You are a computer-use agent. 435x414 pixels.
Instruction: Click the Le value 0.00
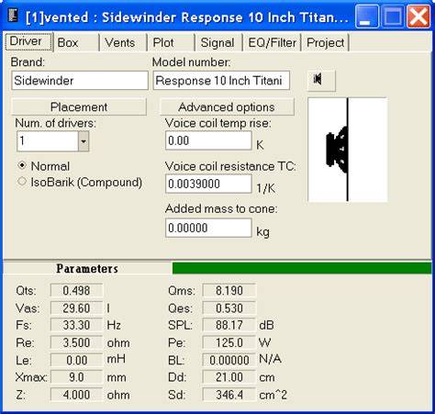pyautogui.click(x=76, y=360)
